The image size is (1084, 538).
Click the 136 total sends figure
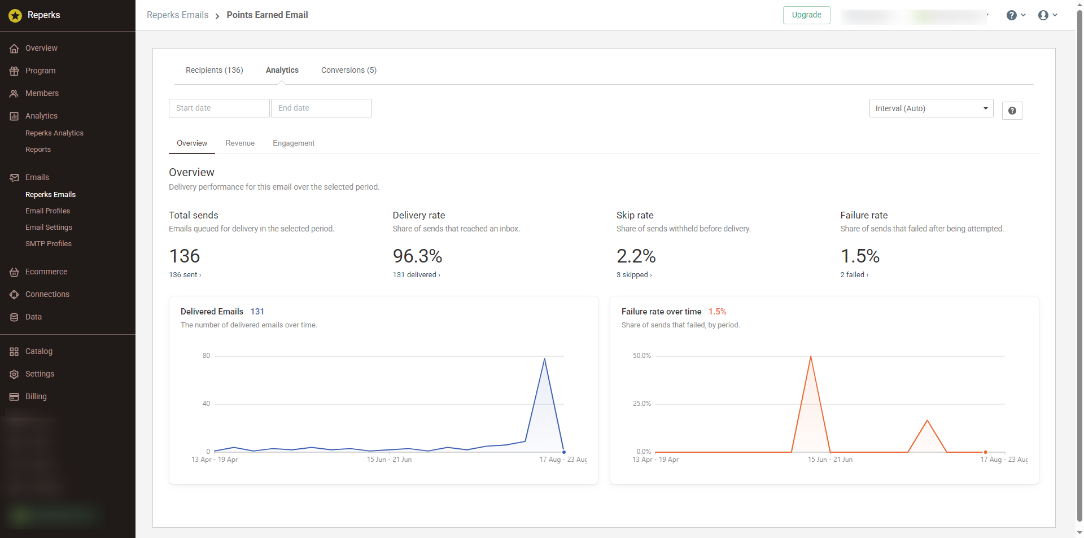point(185,256)
